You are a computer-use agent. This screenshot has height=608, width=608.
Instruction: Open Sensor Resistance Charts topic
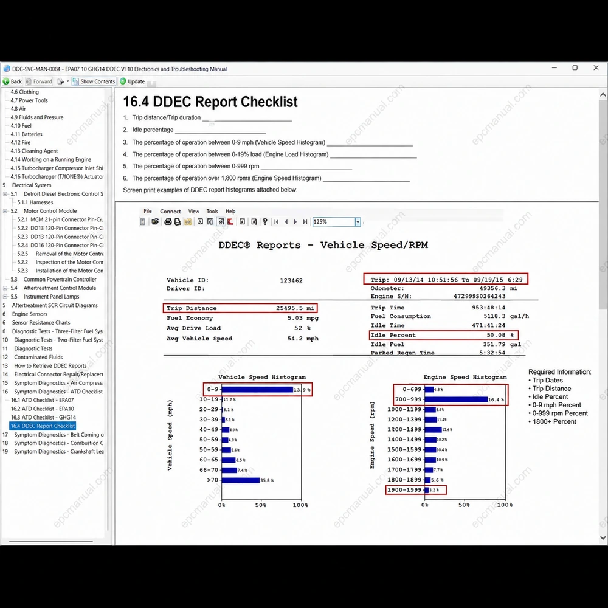click(41, 323)
